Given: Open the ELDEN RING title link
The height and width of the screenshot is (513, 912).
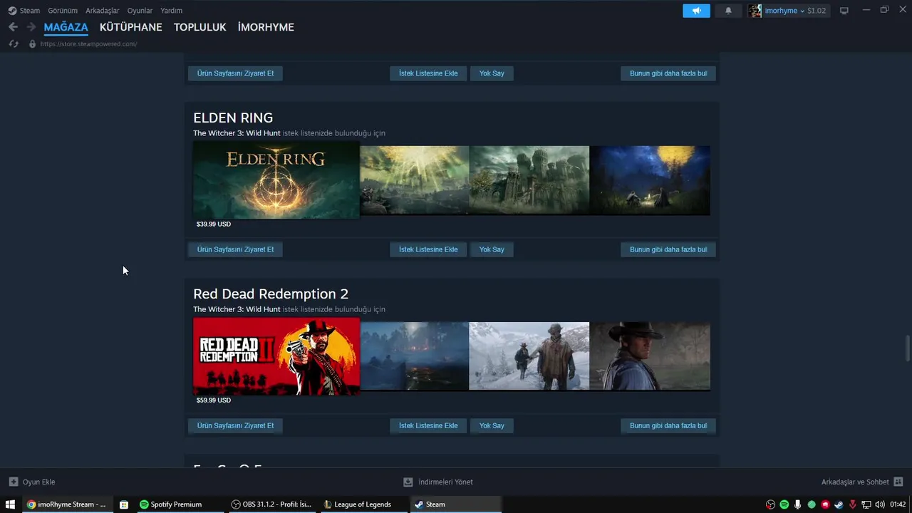Looking at the screenshot, I should (233, 118).
